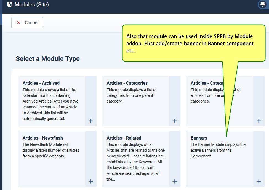Add the Articles - Archived module via plus
269x190 pixels.
tap(90, 121)
